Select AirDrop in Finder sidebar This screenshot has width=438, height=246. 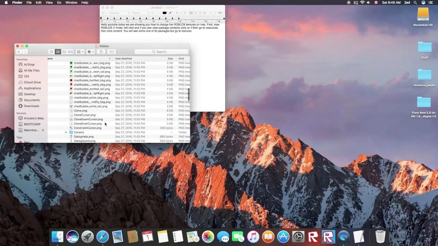(x=29, y=65)
